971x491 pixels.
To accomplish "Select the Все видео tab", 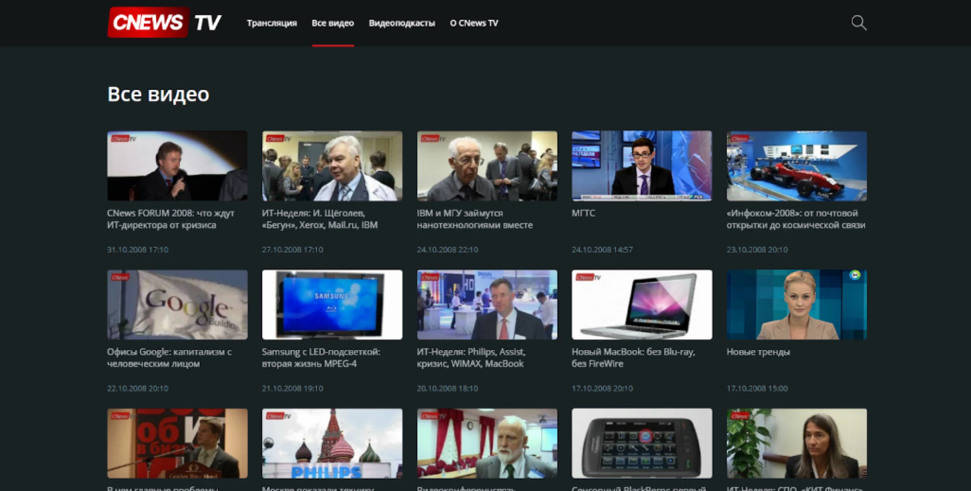I will pyautogui.click(x=332, y=23).
